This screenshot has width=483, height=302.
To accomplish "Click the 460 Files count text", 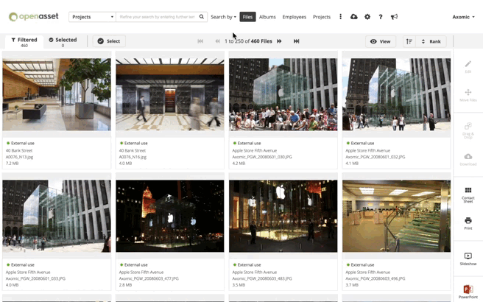I will click(261, 41).
